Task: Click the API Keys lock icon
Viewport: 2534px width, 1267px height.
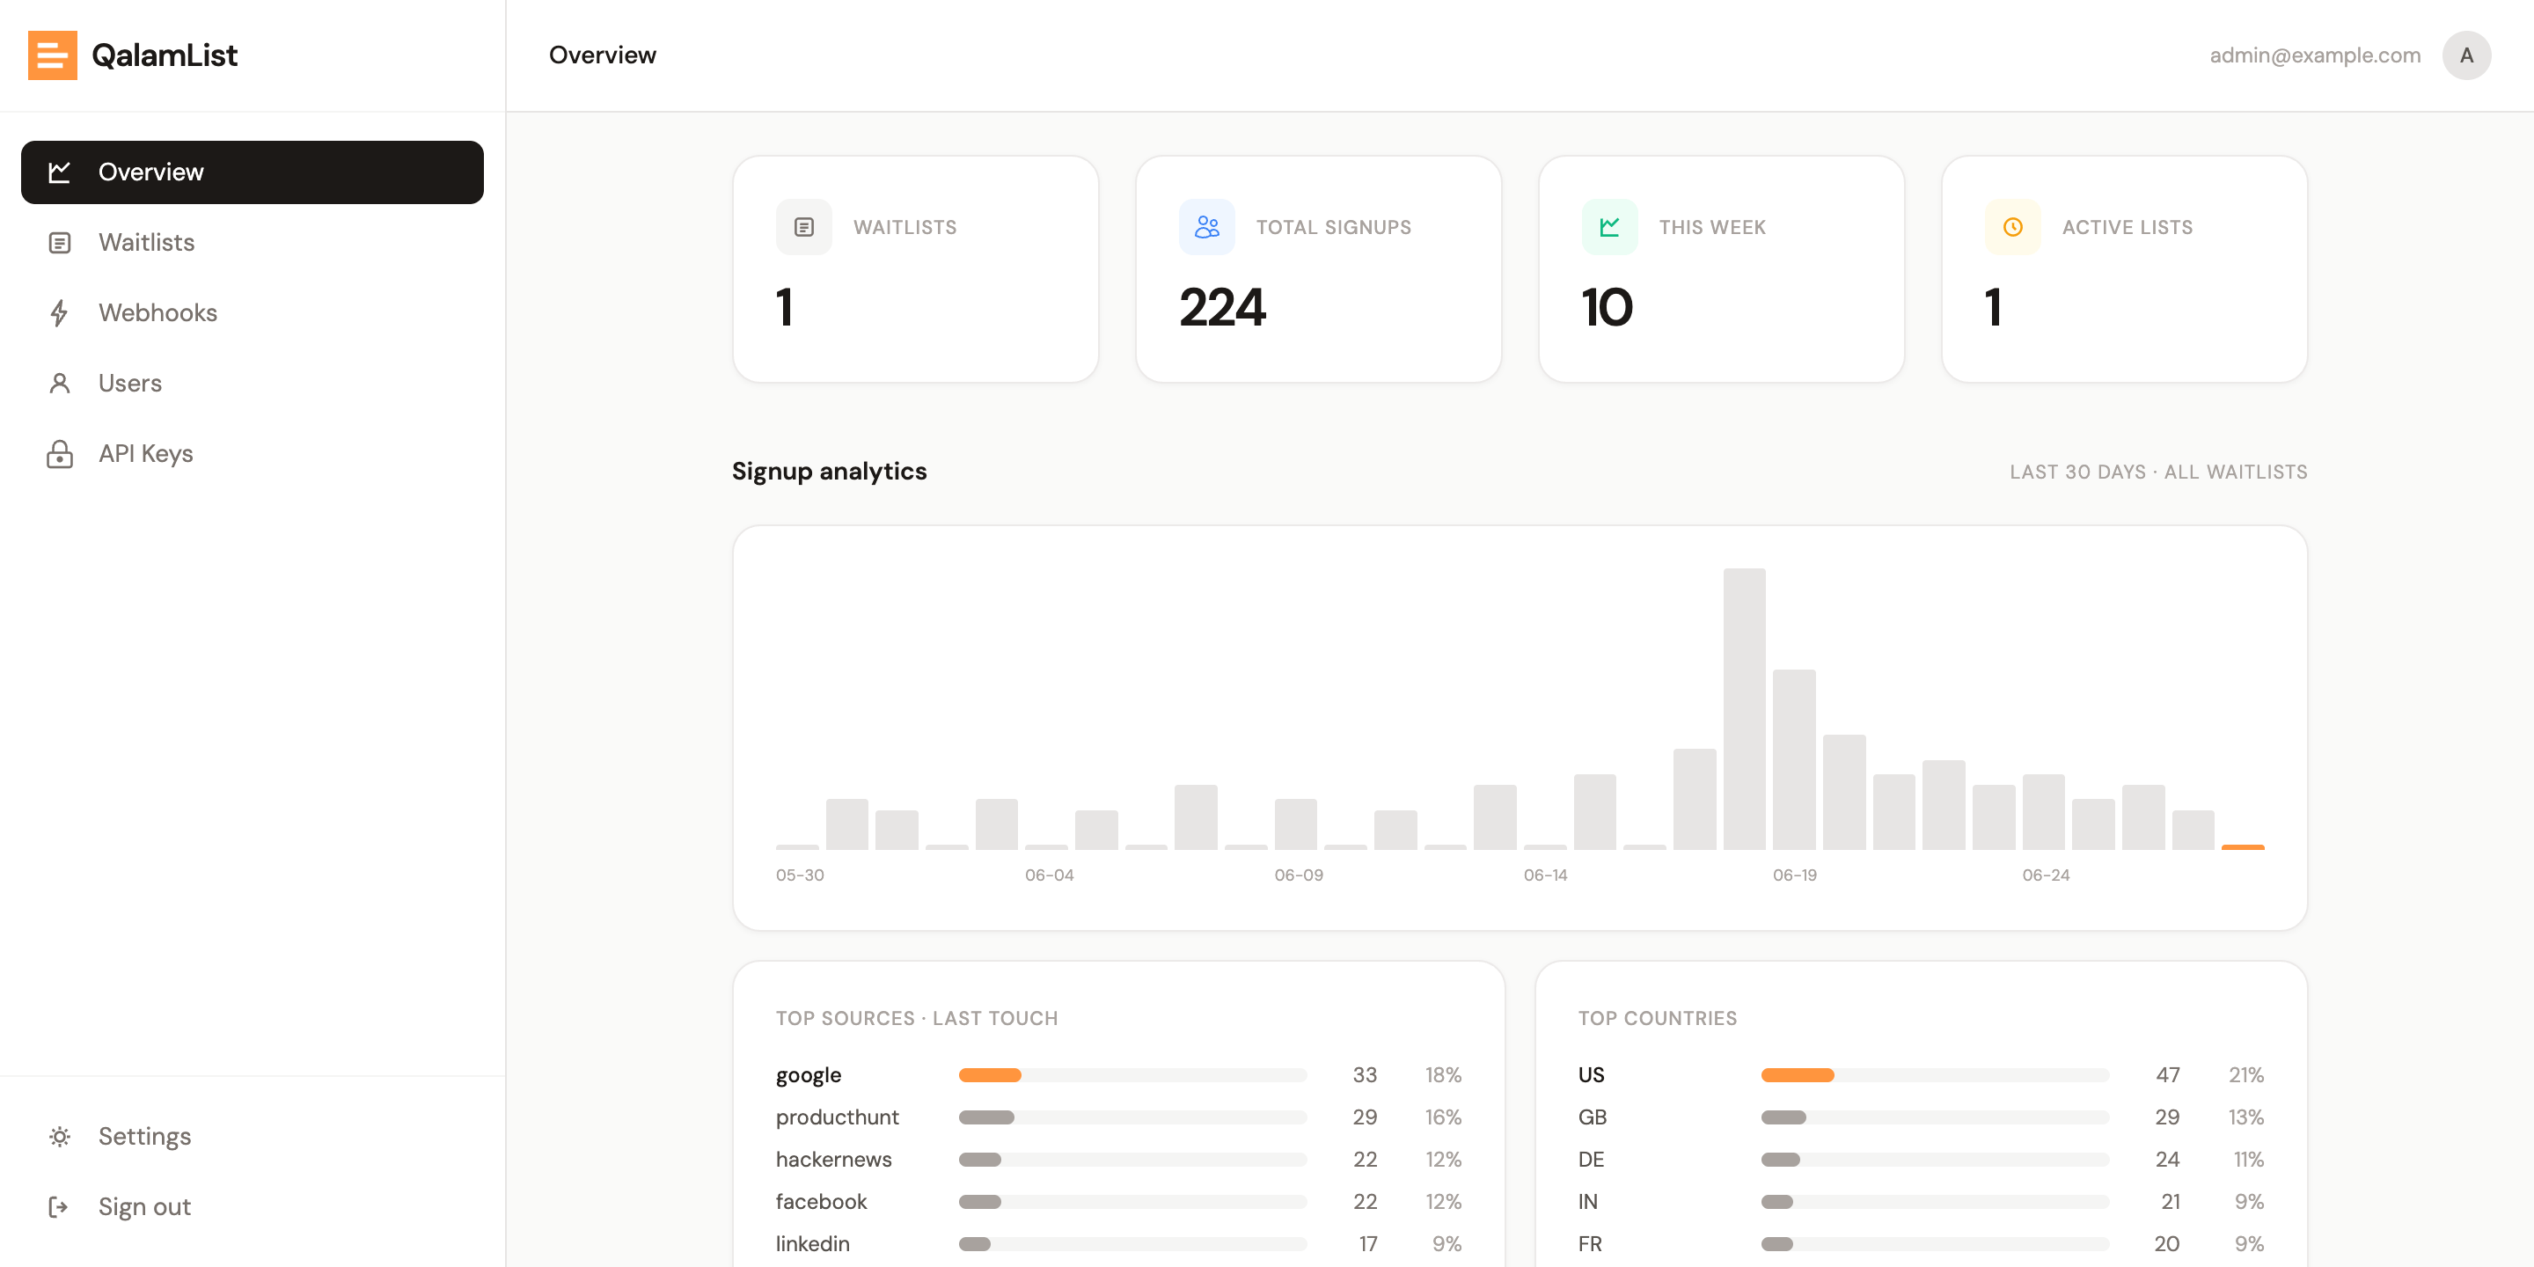Action: [60, 453]
